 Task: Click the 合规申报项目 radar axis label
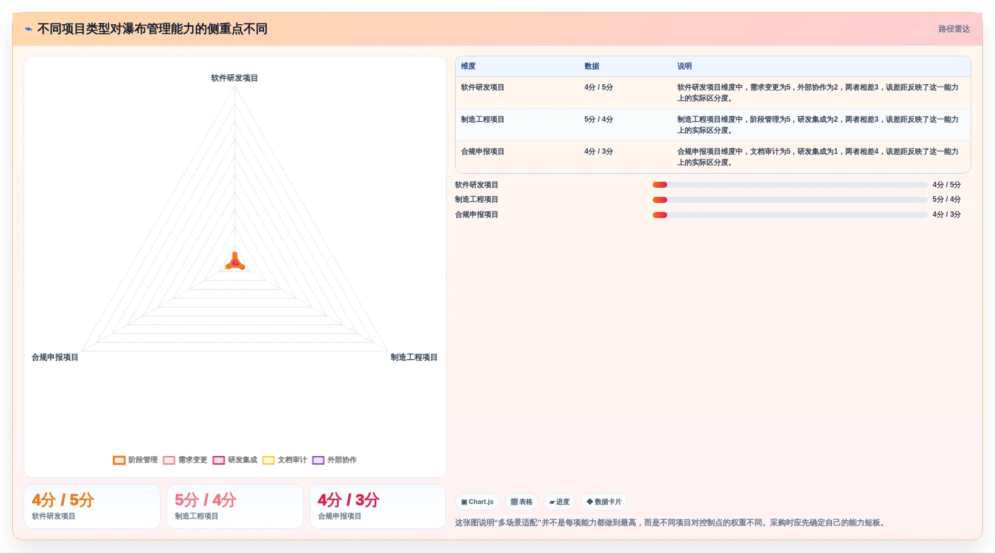[x=55, y=357]
